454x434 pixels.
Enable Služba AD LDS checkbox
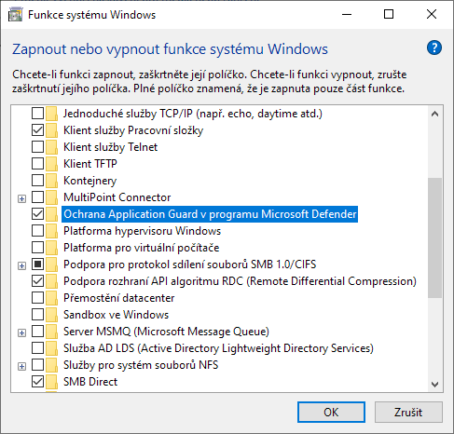click(x=37, y=348)
